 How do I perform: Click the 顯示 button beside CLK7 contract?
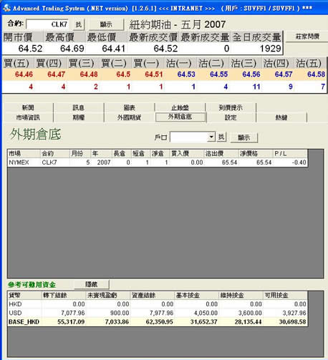(x=106, y=24)
